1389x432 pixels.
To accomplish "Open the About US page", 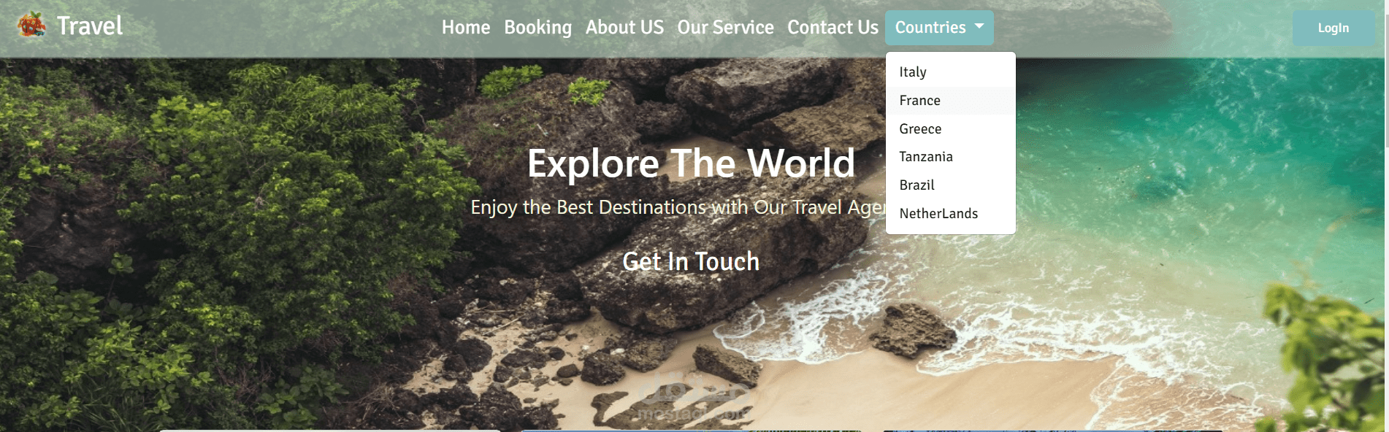I will pyautogui.click(x=624, y=28).
